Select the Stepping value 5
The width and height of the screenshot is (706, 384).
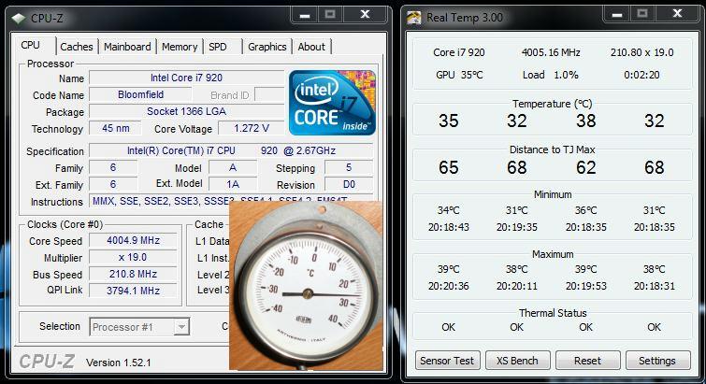(349, 168)
